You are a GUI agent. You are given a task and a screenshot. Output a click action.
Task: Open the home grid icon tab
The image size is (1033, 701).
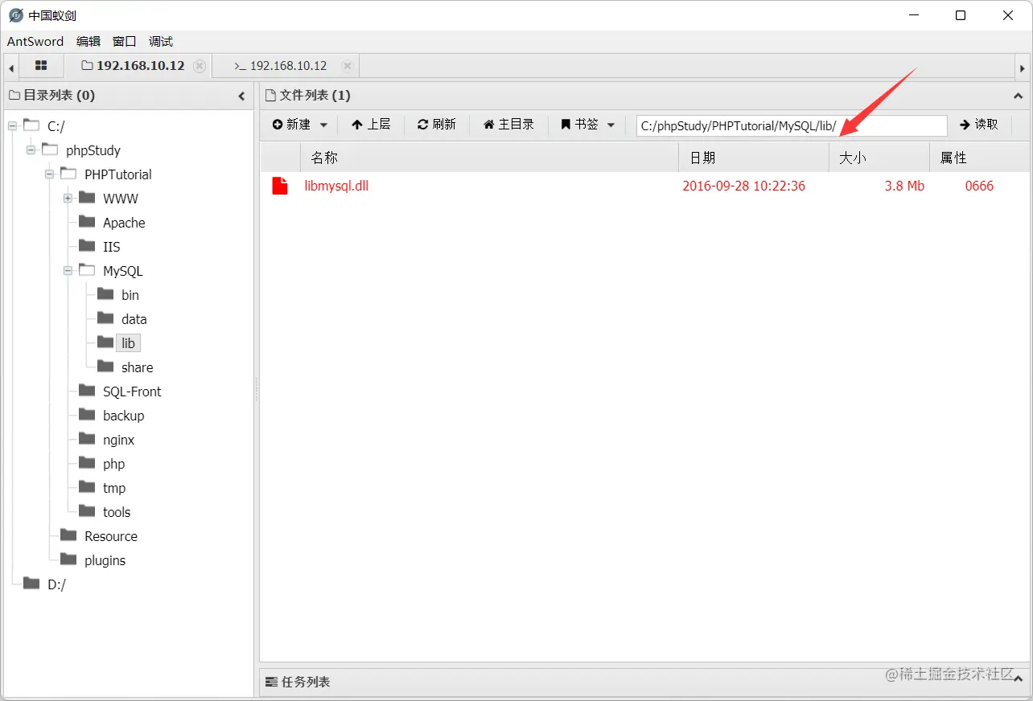41,66
